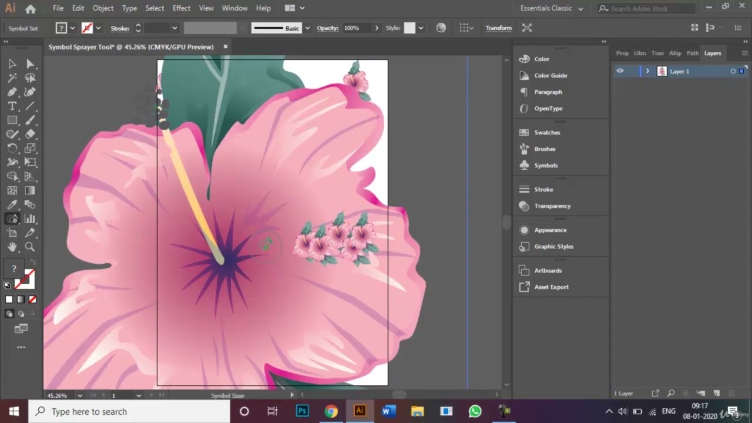
Task: Open the Swatches panel
Action: pos(546,133)
